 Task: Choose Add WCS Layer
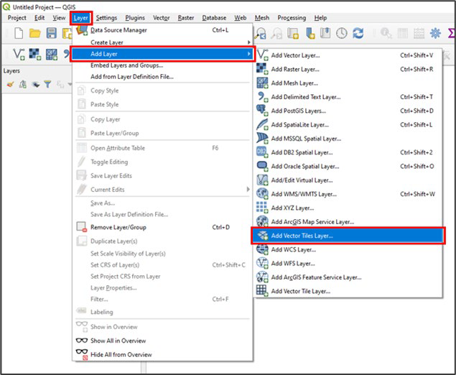348,249
